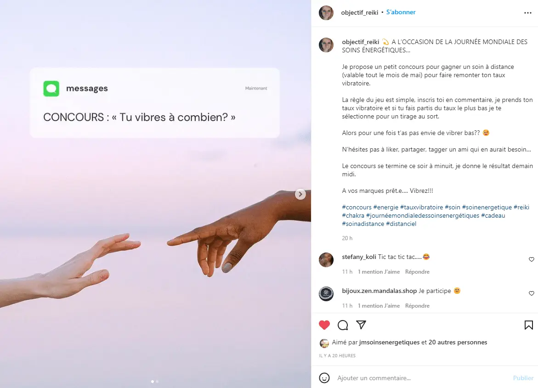This screenshot has width=538, height=388.
Task: Open emoji picker smiley icon
Action: coord(324,378)
